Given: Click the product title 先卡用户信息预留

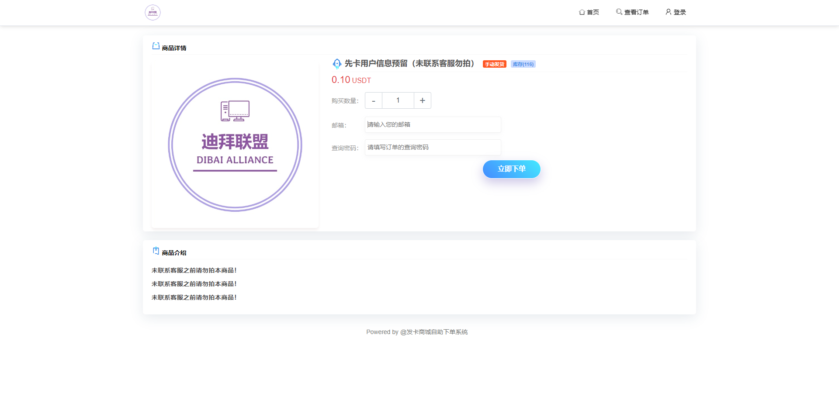Looking at the screenshot, I should 409,64.
